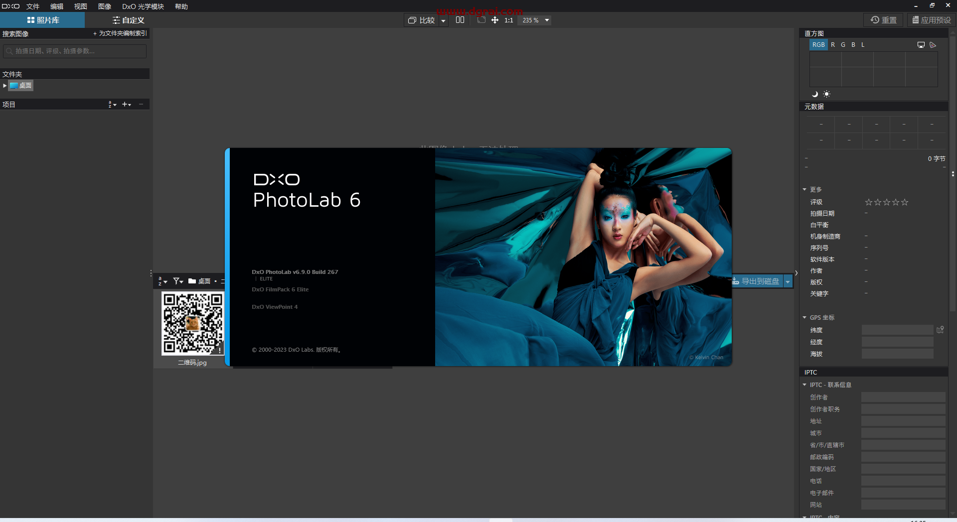The width and height of the screenshot is (957, 522).
Task: Set zoom to 1:1
Action: click(x=508, y=20)
